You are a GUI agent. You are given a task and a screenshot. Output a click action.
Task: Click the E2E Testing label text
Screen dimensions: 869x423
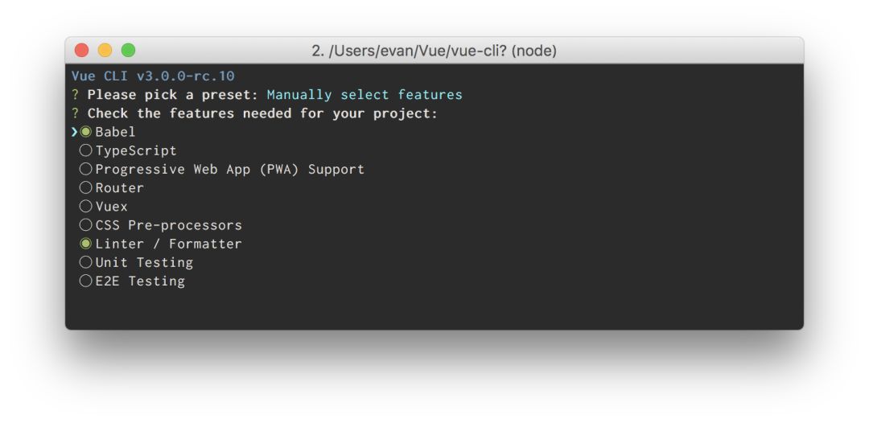[140, 281]
